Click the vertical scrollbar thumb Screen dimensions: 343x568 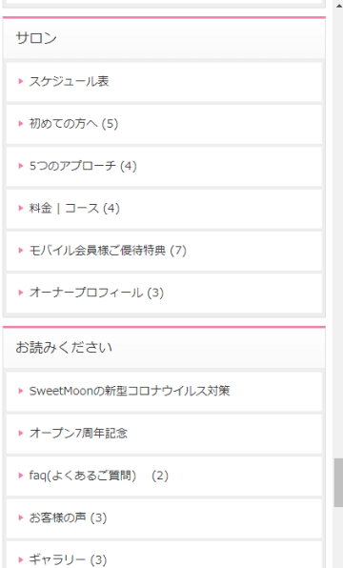(338, 482)
